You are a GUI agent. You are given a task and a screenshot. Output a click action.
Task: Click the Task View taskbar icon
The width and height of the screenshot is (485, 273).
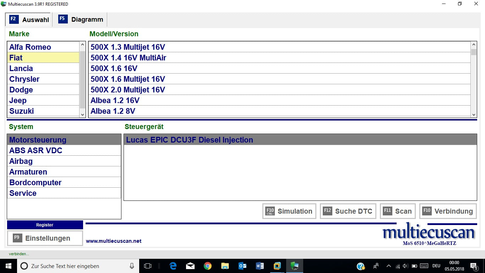click(148, 266)
